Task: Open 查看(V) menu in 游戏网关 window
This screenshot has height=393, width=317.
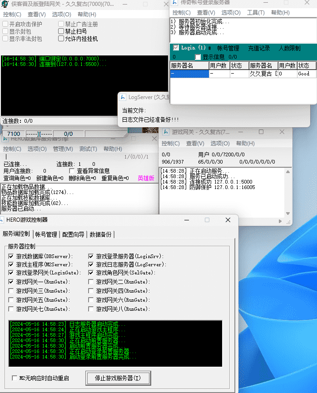Action: click(195, 144)
